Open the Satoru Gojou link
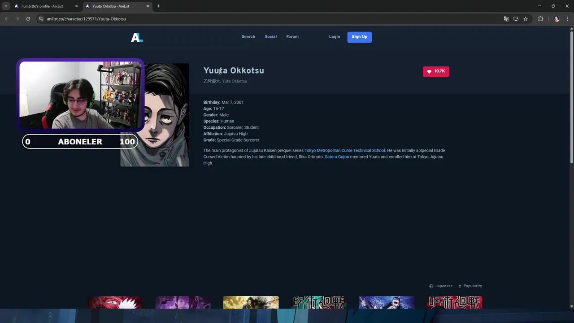The width and height of the screenshot is (574, 323). click(337, 157)
